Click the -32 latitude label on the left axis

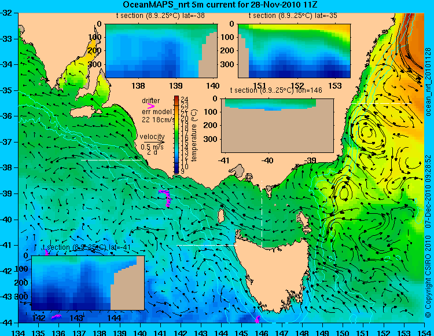6,13
